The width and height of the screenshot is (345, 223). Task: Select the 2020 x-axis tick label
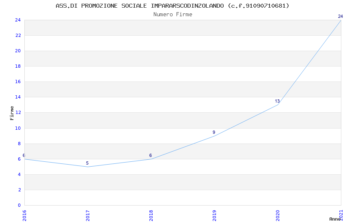click(x=278, y=216)
